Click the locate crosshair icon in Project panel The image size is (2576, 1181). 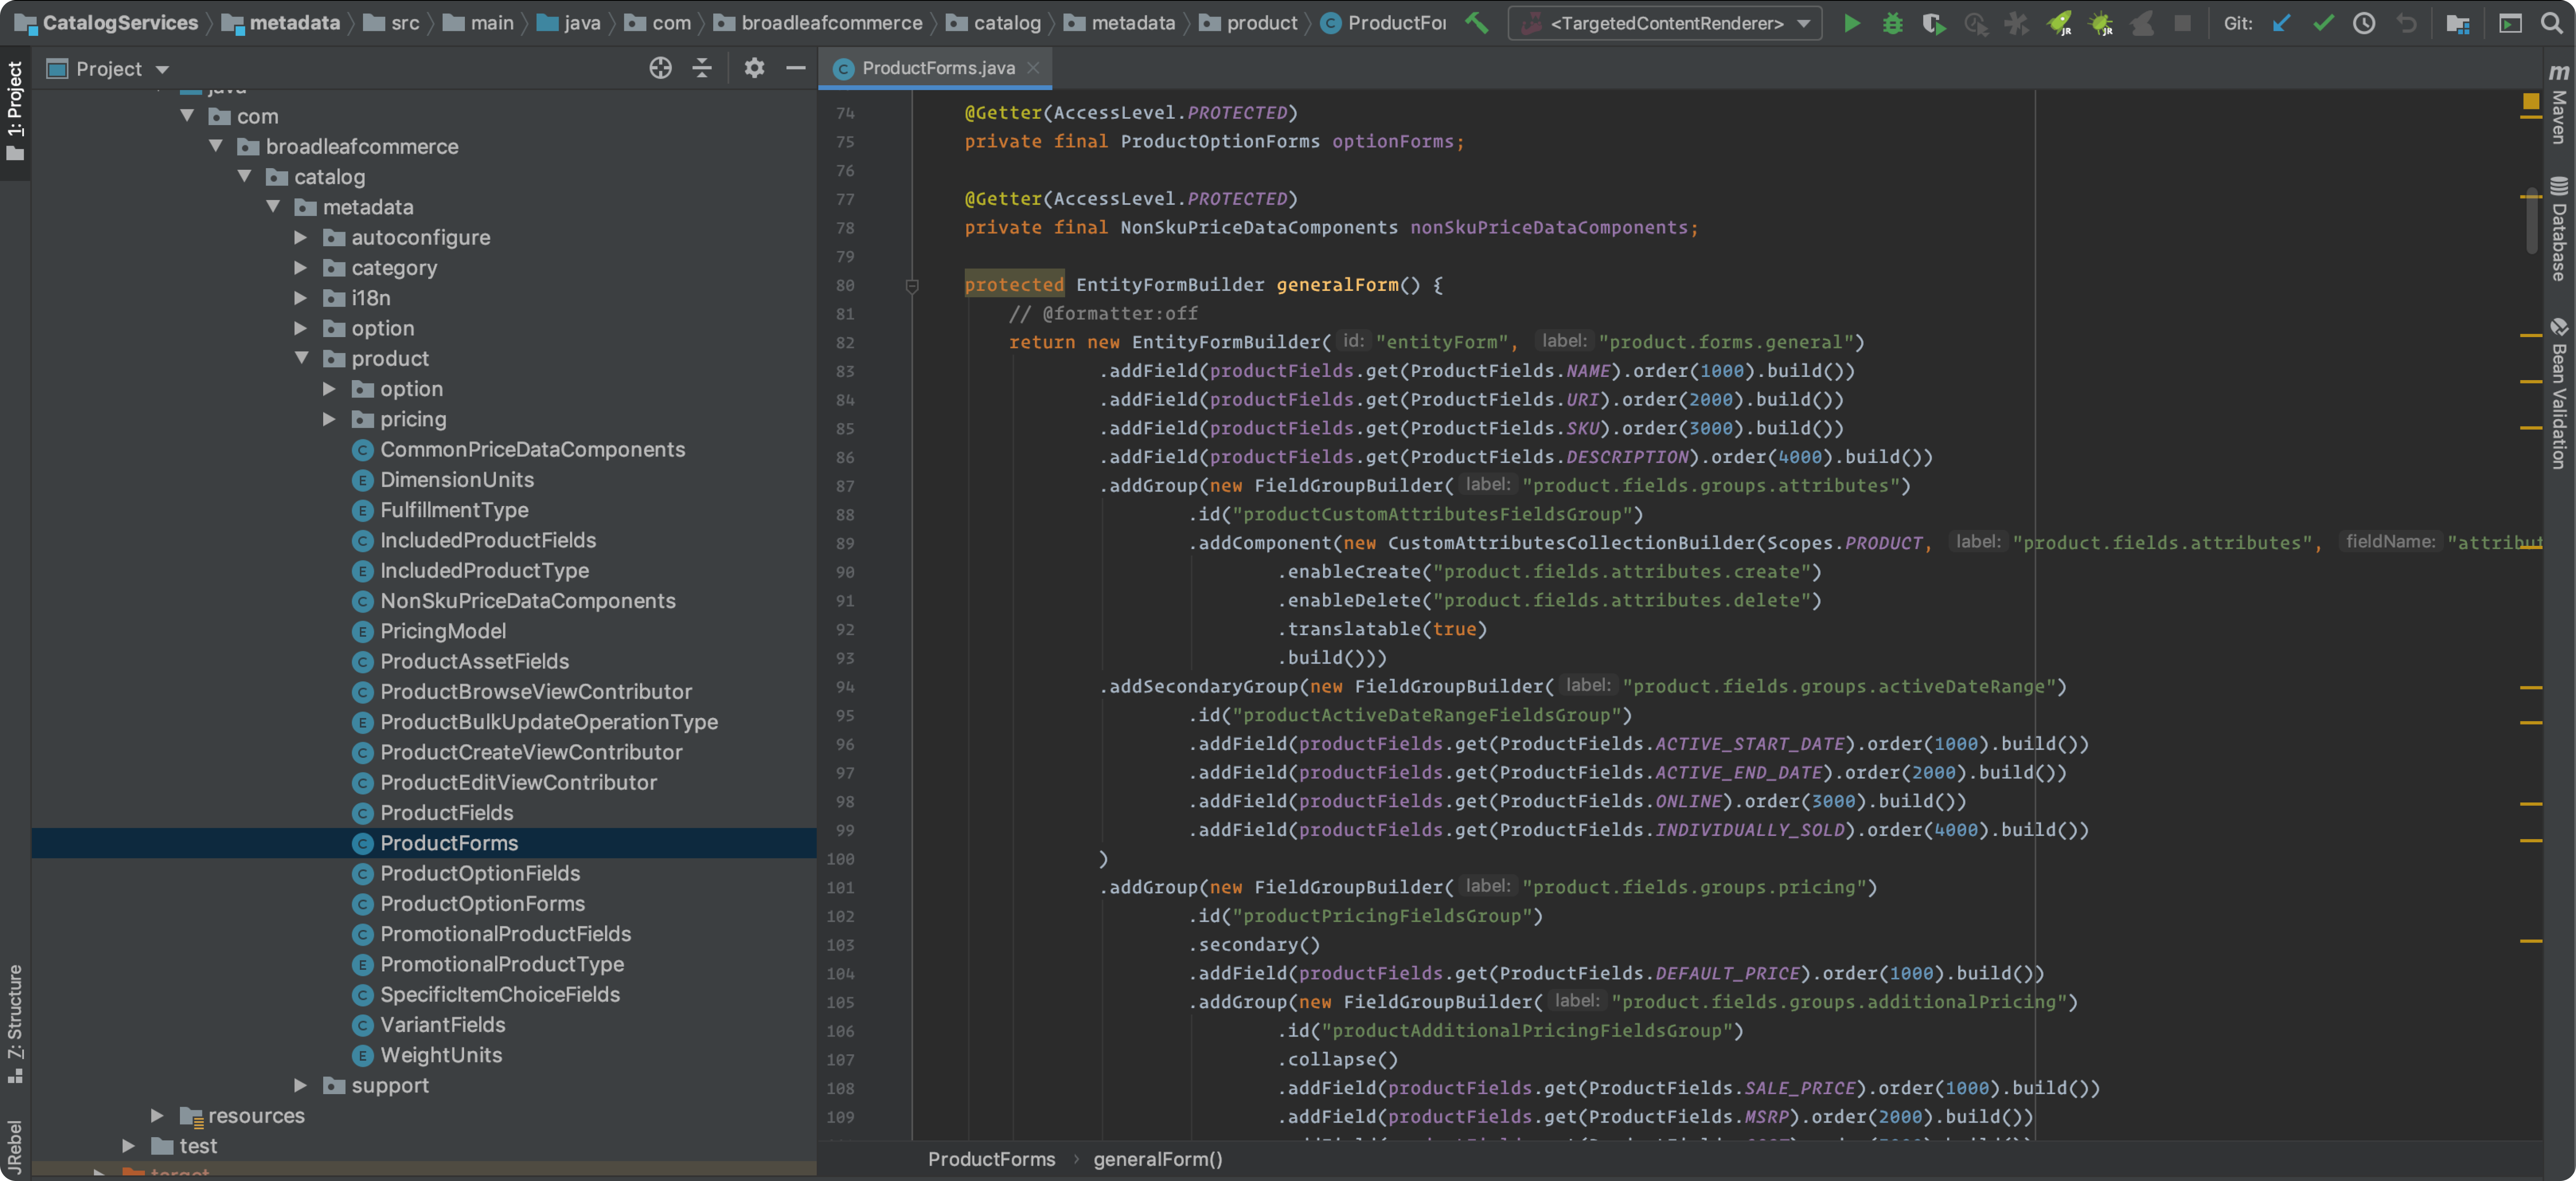click(660, 68)
